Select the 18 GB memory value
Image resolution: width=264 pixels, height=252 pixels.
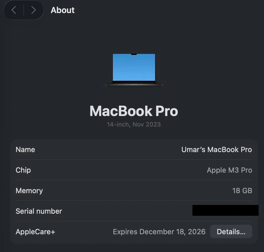pyautogui.click(x=242, y=191)
